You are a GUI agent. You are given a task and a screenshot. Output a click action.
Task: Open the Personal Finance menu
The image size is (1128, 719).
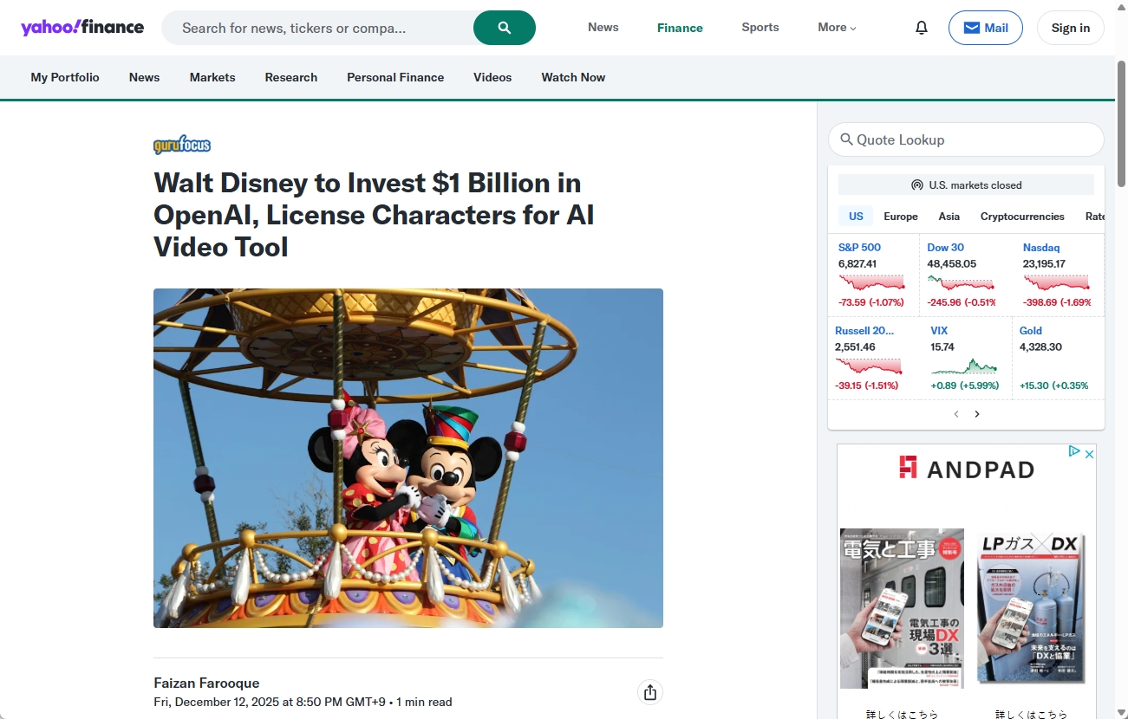tap(395, 77)
